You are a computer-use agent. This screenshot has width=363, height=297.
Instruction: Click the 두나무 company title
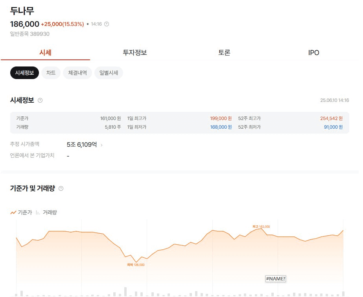pos(22,11)
